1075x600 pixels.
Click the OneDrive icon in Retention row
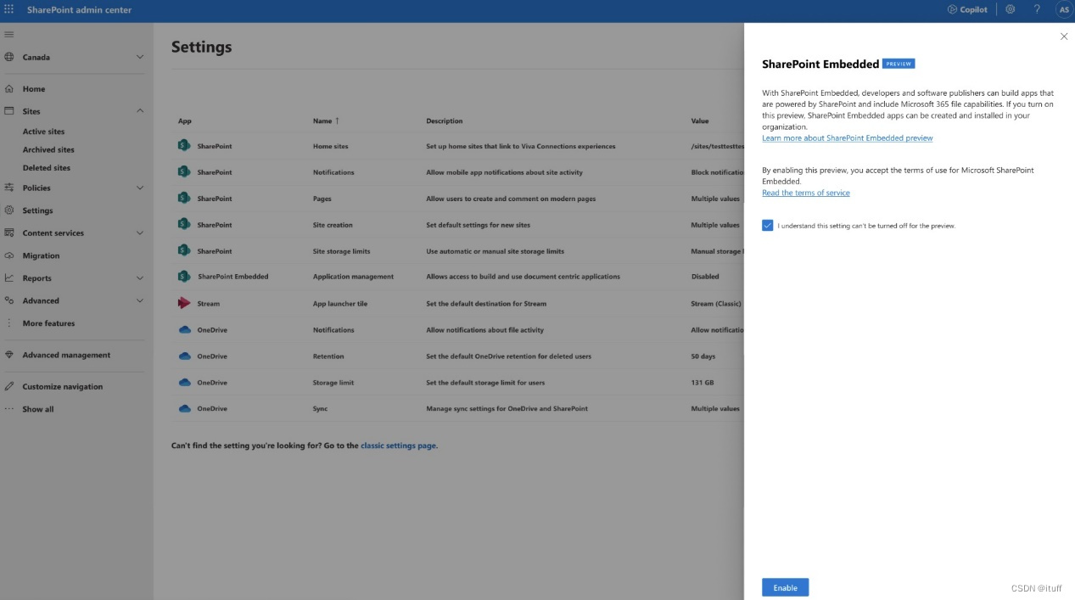pyautogui.click(x=184, y=356)
